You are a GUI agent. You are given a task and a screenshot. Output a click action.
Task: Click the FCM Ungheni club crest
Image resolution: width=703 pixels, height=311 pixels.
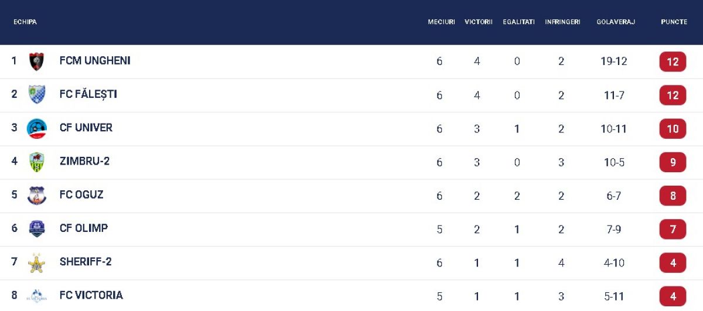click(36, 61)
